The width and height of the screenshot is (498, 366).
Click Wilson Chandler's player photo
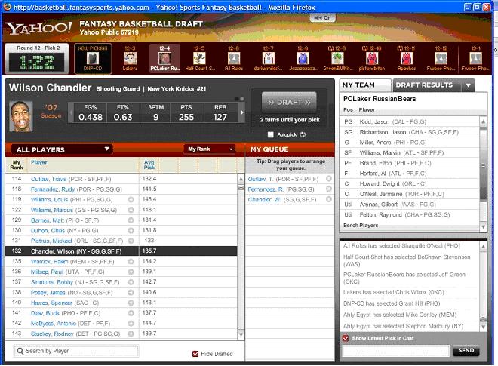tap(20, 116)
